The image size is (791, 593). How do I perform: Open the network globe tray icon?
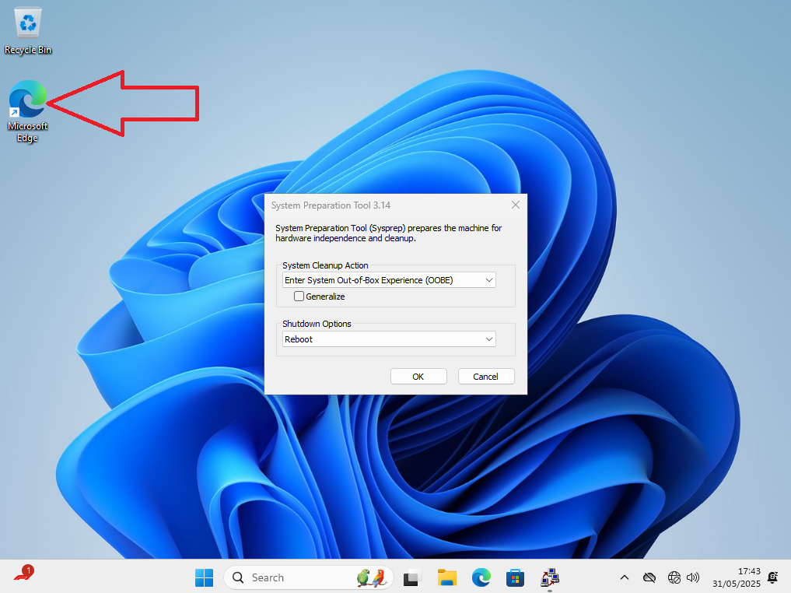click(674, 577)
